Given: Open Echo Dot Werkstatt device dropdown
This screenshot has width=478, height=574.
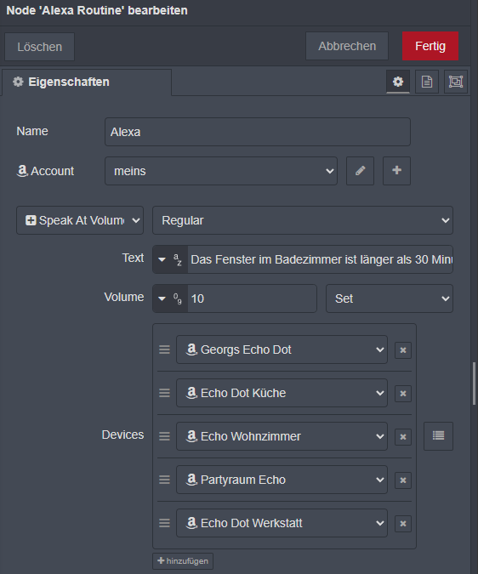Looking at the screenshot, I should click(x=282, y=523).
